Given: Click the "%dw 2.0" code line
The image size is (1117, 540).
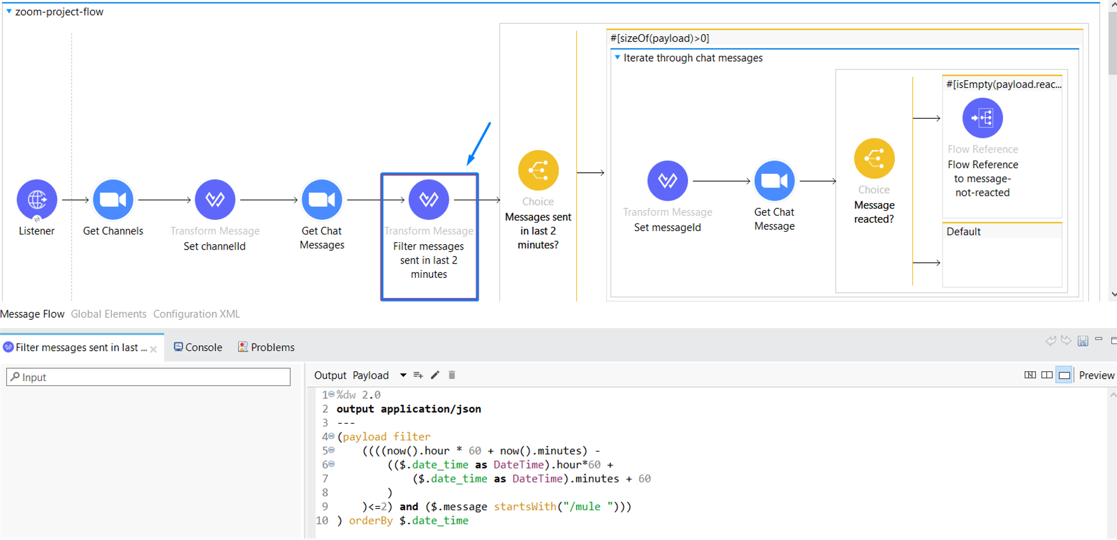Looking at the screenshot, I should (359, 395).
